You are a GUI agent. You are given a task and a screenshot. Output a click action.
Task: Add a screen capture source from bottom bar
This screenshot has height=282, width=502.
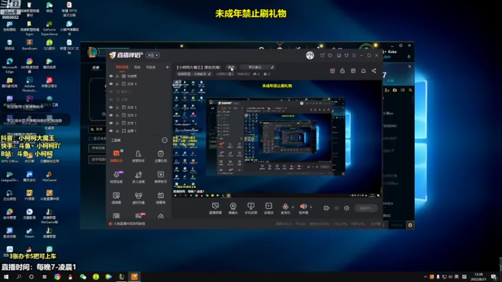click(215, 208)
